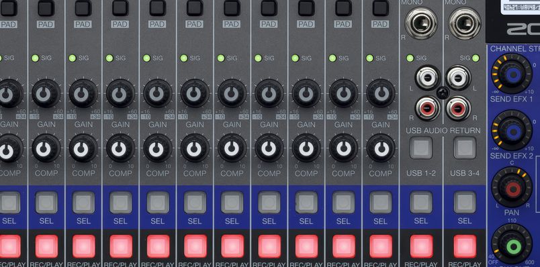Click white L RCA jack in USB 1-2 strip
The width and height of the screenshot is (540, 267).
pos(427,78)
